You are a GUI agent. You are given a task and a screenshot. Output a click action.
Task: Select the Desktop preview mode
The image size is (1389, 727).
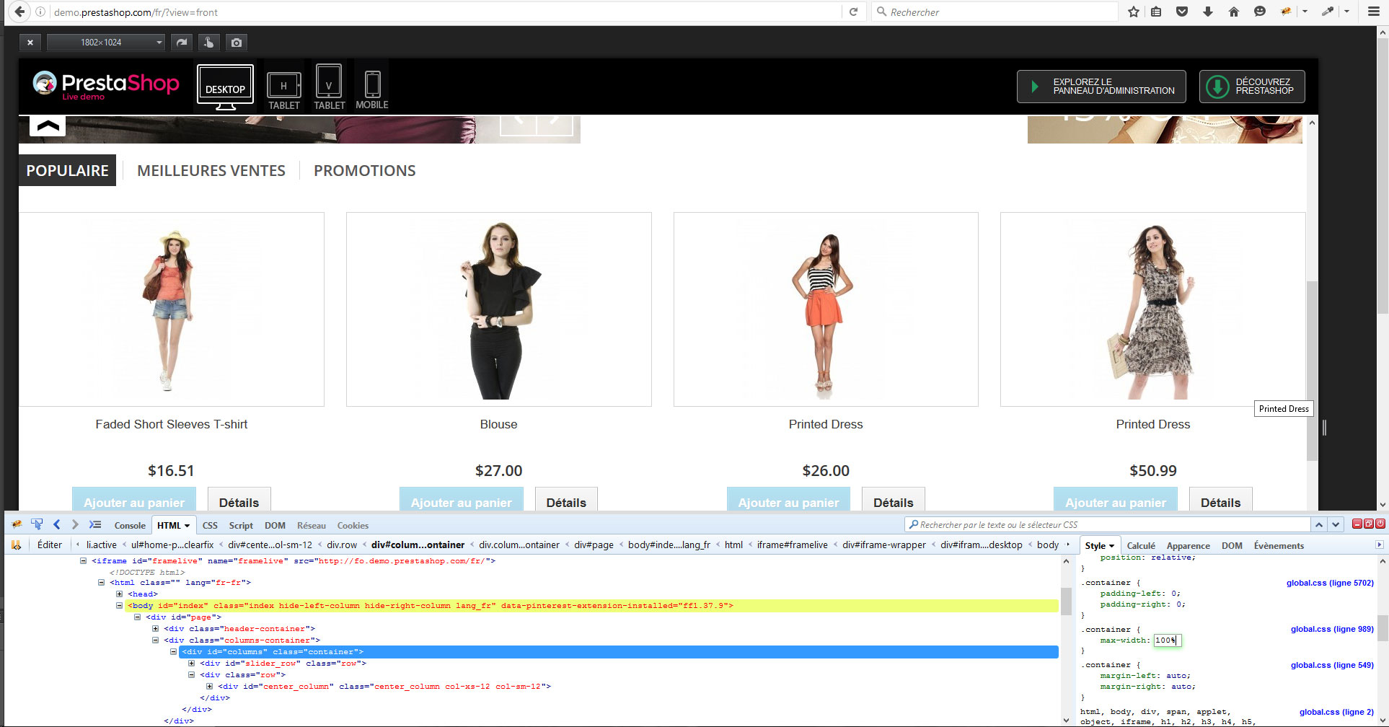pyautogui.click(x=225, y=87)
